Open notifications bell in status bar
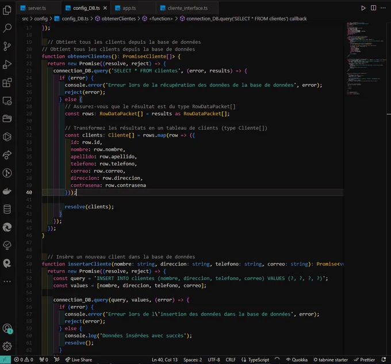Screen dimensions: 391x364 point(384,359)
